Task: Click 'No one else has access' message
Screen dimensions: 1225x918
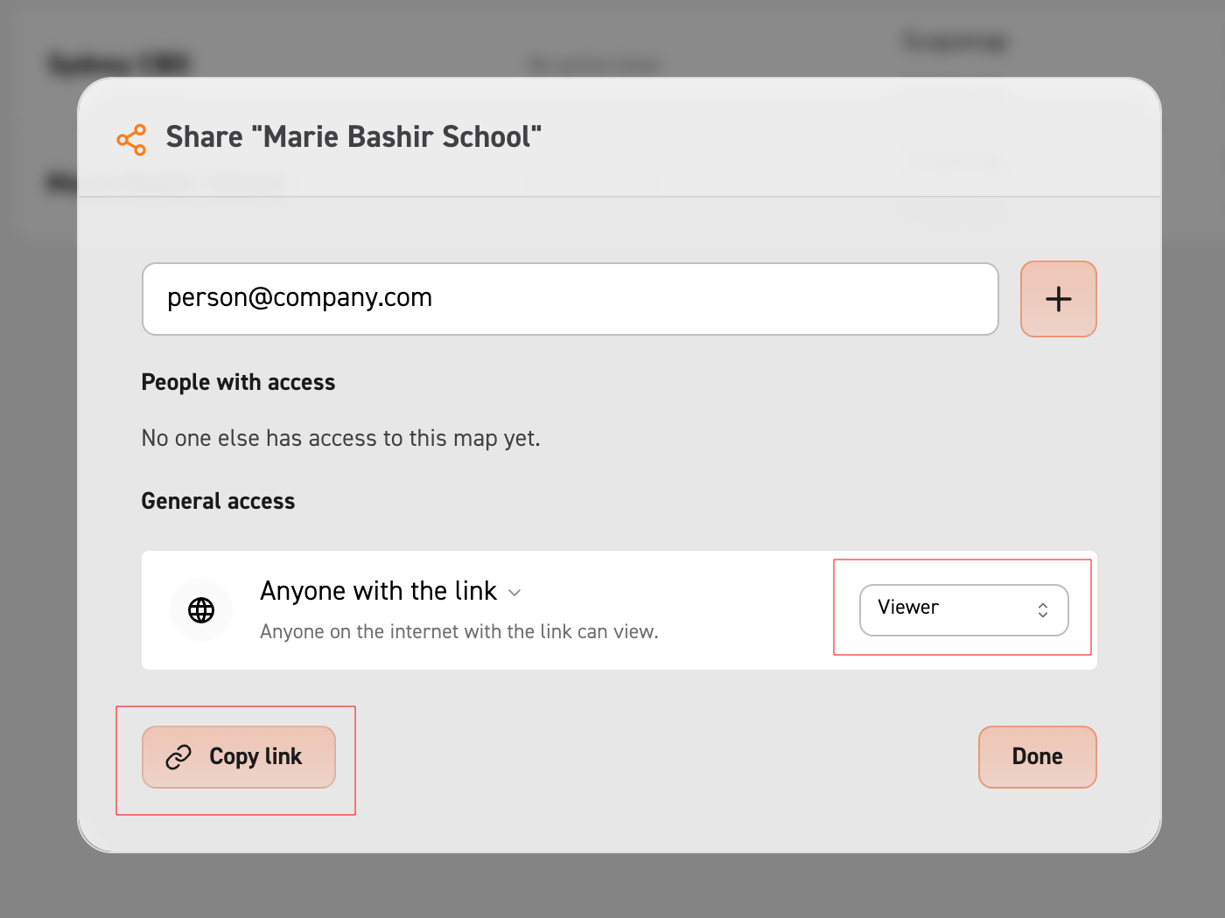Action: click(x=340, y=438)
